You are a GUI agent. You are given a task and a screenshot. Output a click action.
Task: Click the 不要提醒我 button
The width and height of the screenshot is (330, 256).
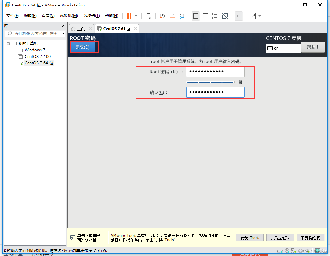click(x=311, y=238)
